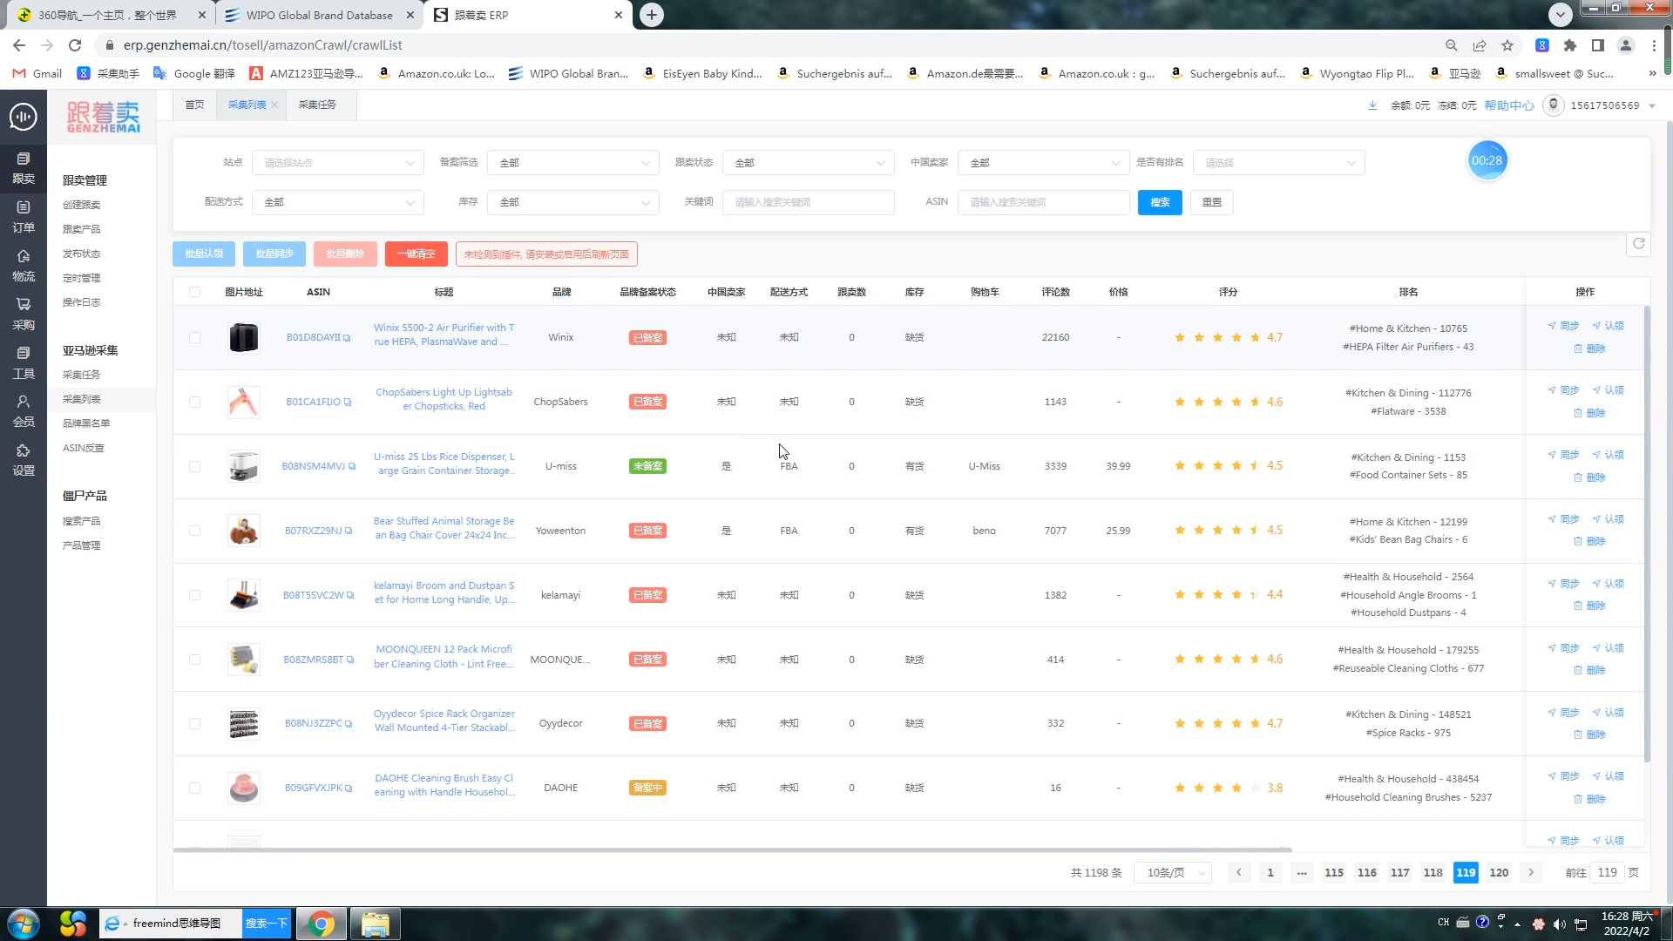
Task: Check the DAOHE row checkbox
Action: 194,789
